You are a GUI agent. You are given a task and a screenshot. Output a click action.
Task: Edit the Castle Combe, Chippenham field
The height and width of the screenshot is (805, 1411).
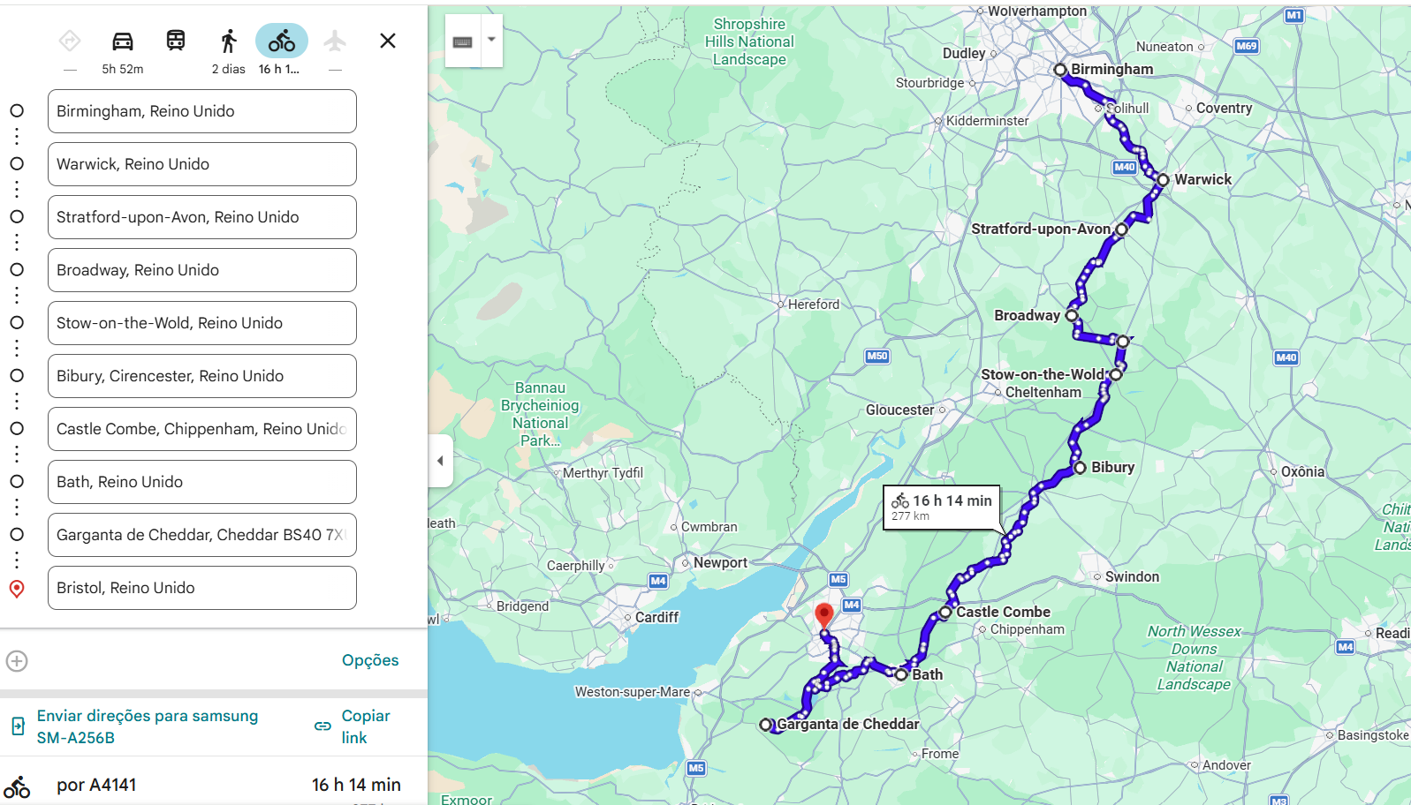(x=202, y=429)
